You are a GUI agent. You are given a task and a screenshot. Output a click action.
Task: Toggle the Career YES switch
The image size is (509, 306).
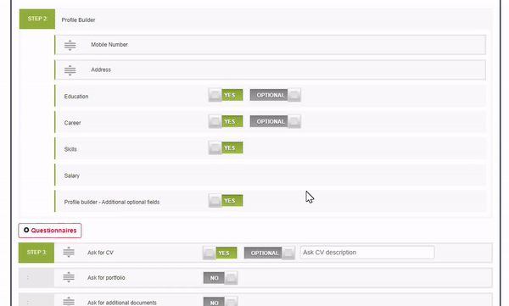226,121
